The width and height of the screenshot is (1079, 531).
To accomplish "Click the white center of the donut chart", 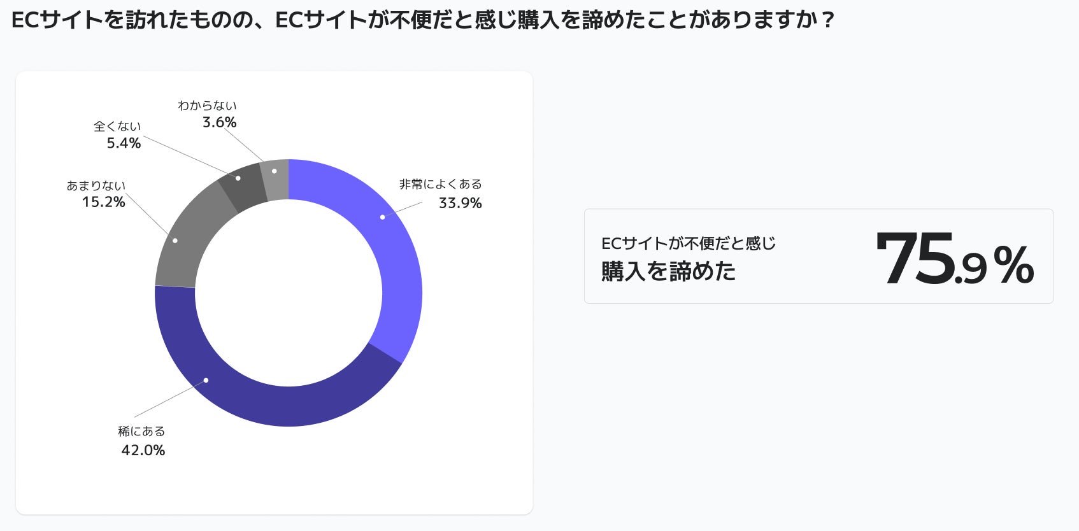I will coord(289,293).
